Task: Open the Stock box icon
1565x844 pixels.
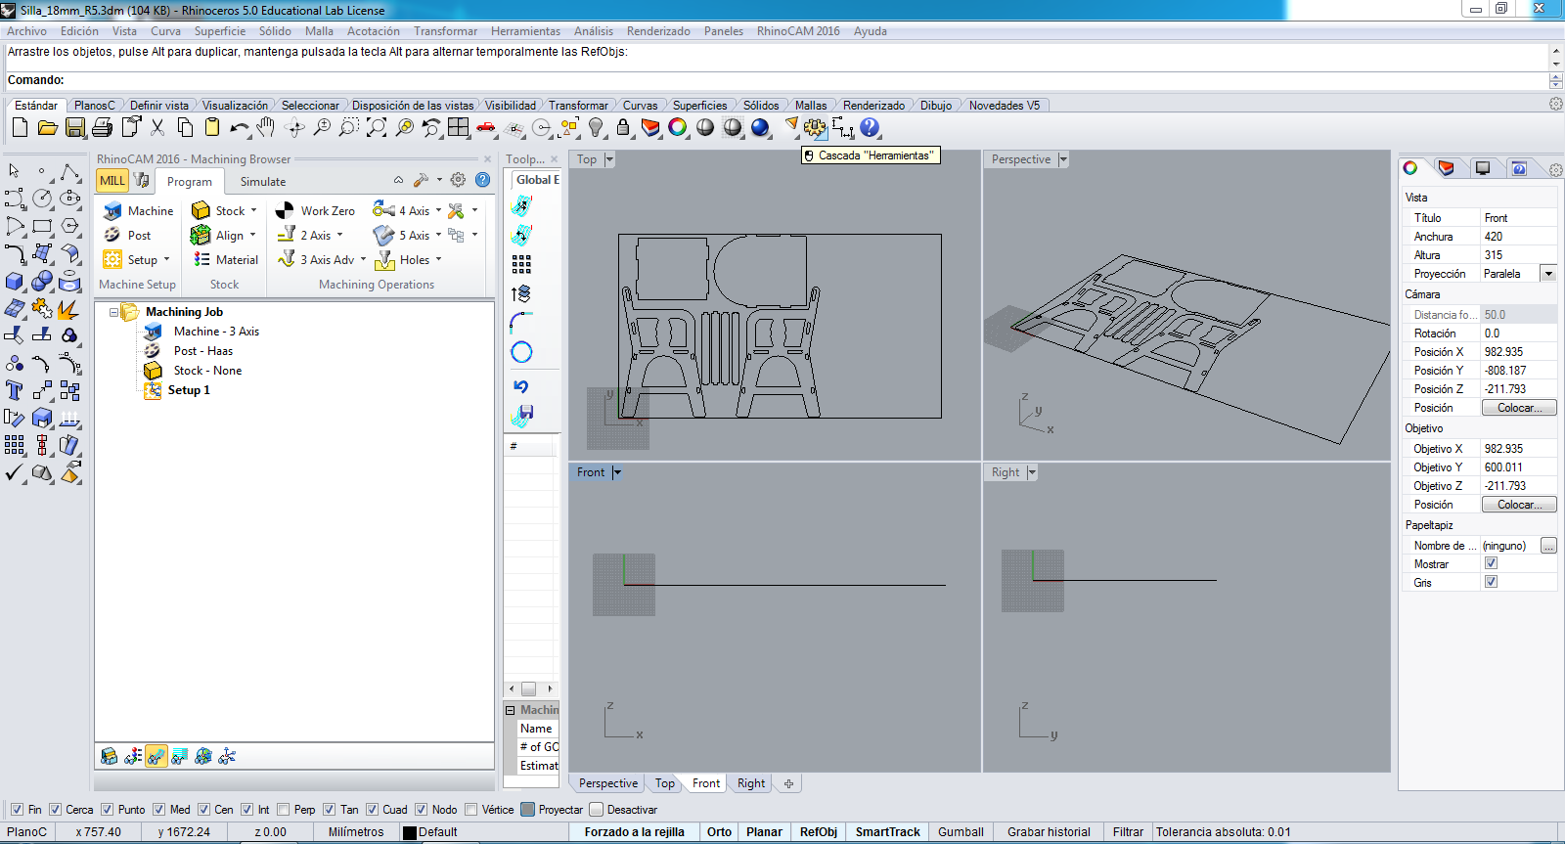Action: tap(201, 210)
